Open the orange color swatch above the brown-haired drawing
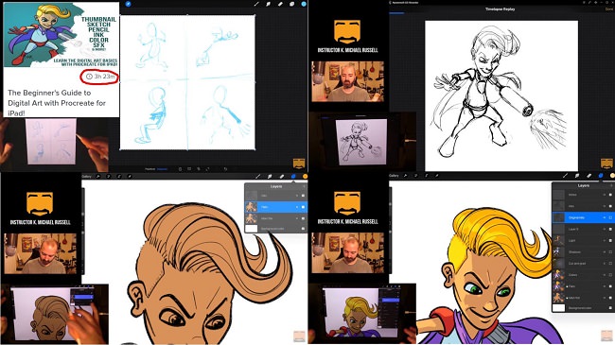Image resolution: width=615 pixels, height=345 pixels. pos(305,177)
